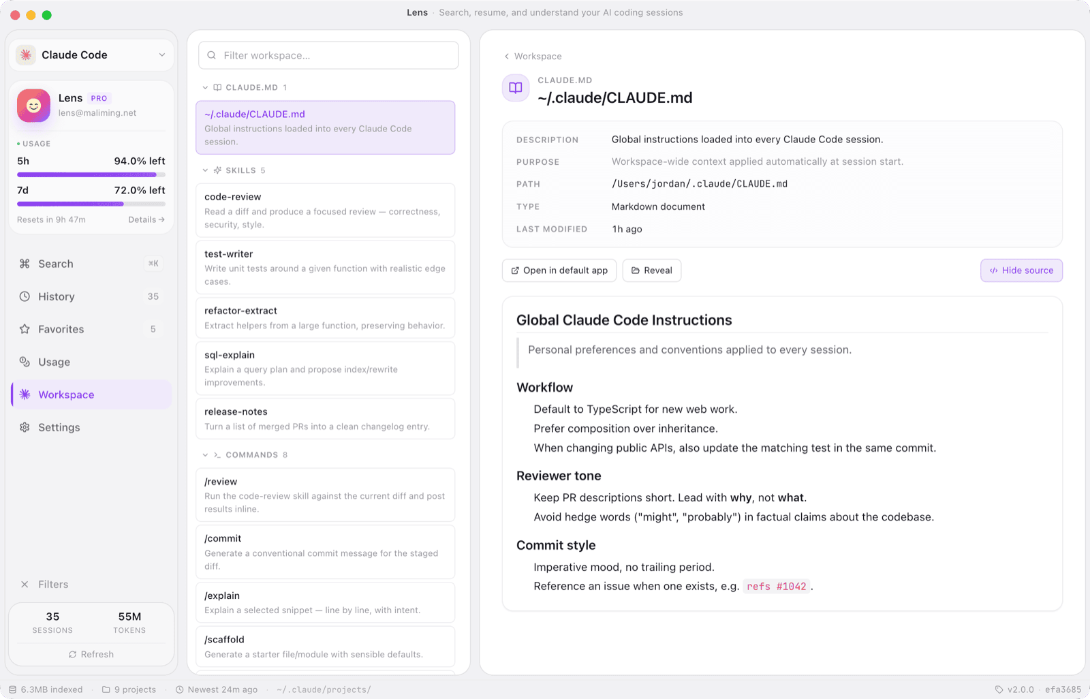
Task: Click the folder icon in Reveal button
Action: point(636,270)
